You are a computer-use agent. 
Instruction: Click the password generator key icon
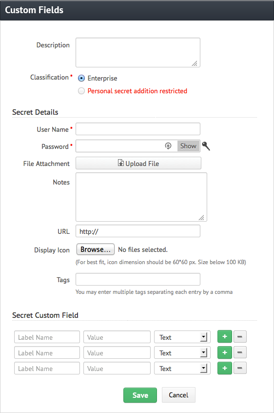click(x=206, y=145)
